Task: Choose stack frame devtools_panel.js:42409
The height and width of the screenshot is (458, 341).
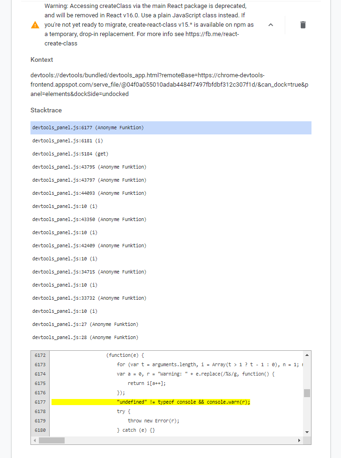Action: tap(89, 246)
